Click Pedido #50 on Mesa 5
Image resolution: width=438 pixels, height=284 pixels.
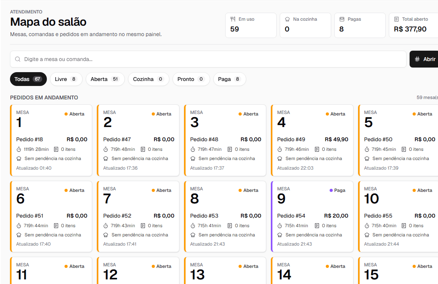(378, 139)
